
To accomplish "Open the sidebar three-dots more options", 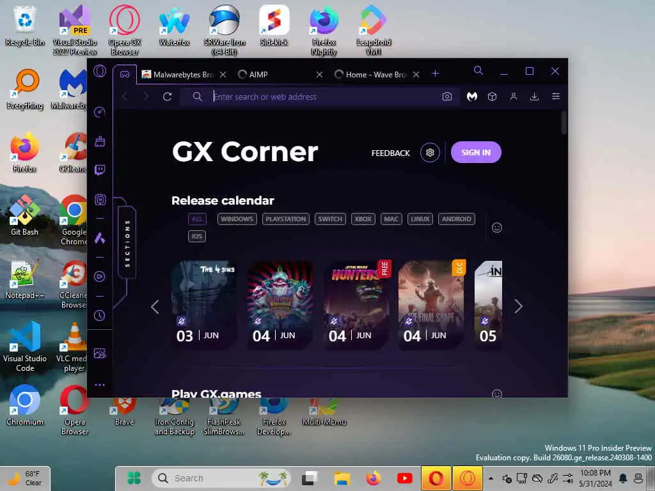I will point(100,385).
